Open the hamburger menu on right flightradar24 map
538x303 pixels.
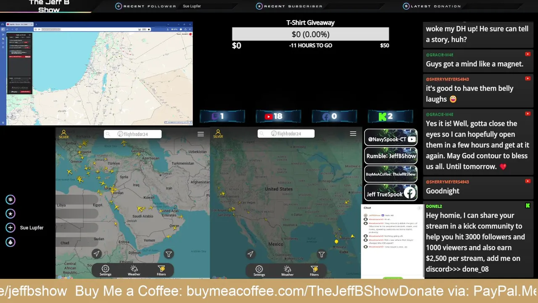353,133
